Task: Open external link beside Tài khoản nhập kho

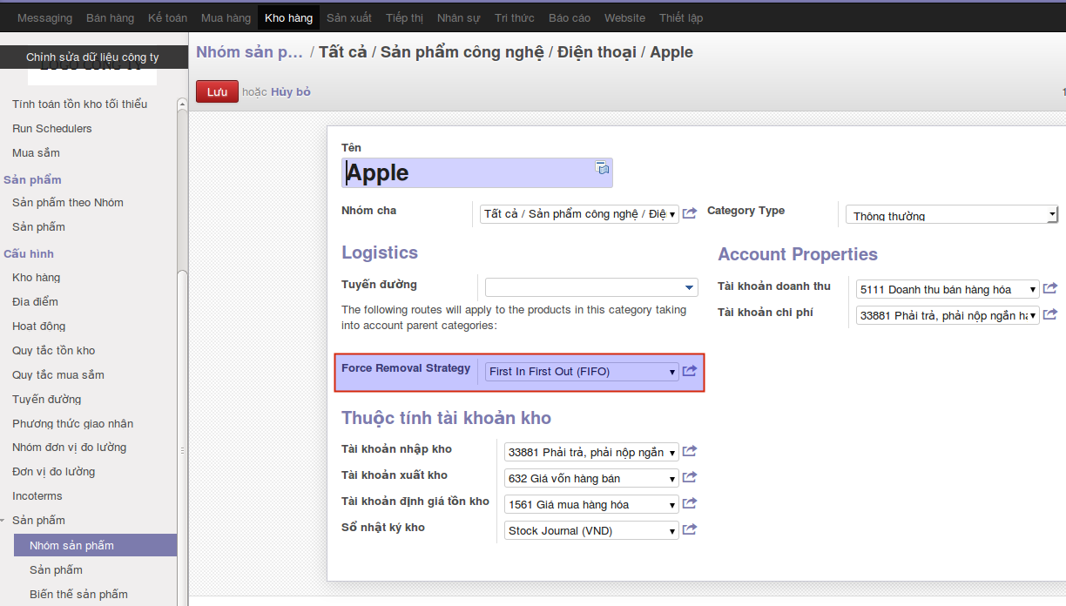Action: [x=690, y=452]
